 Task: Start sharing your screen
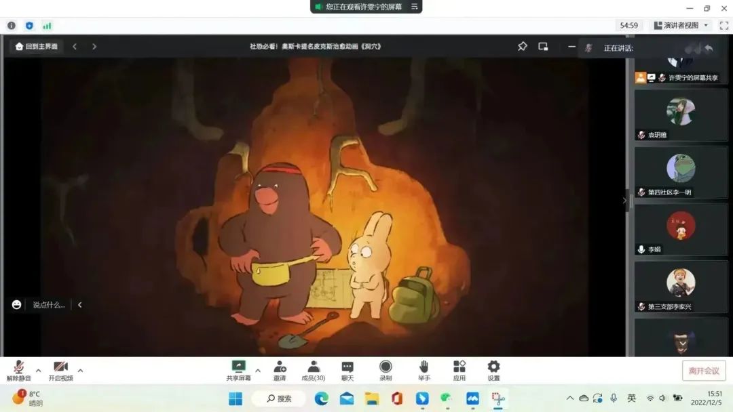click(238, 371)
